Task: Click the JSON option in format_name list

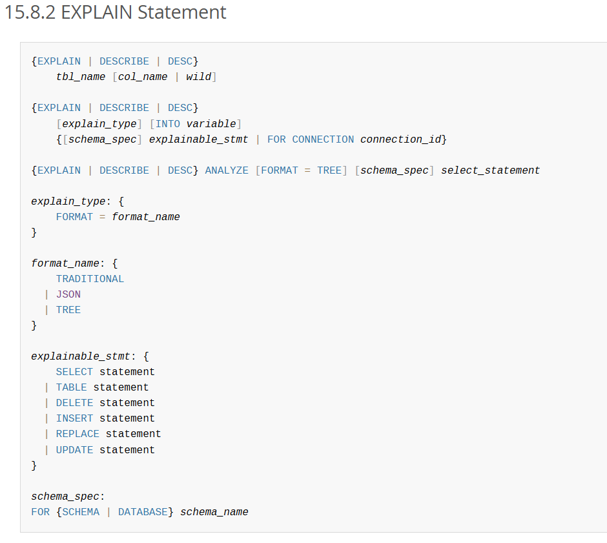Action: point(68,294)
